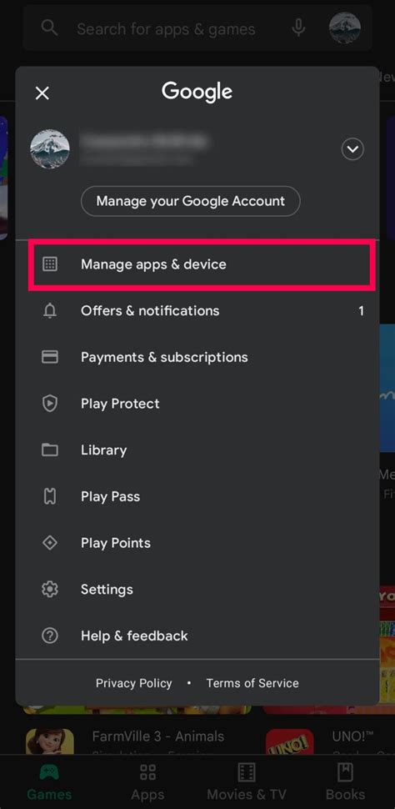Tap the Play Pass ticket icon

point(50,496)
